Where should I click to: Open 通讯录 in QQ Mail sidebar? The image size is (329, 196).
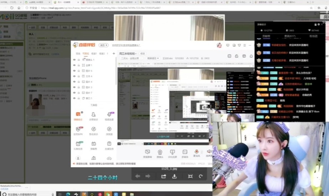[7, 36]
